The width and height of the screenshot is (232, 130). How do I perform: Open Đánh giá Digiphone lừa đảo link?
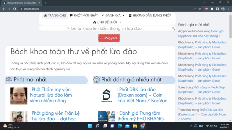[201, 34]
